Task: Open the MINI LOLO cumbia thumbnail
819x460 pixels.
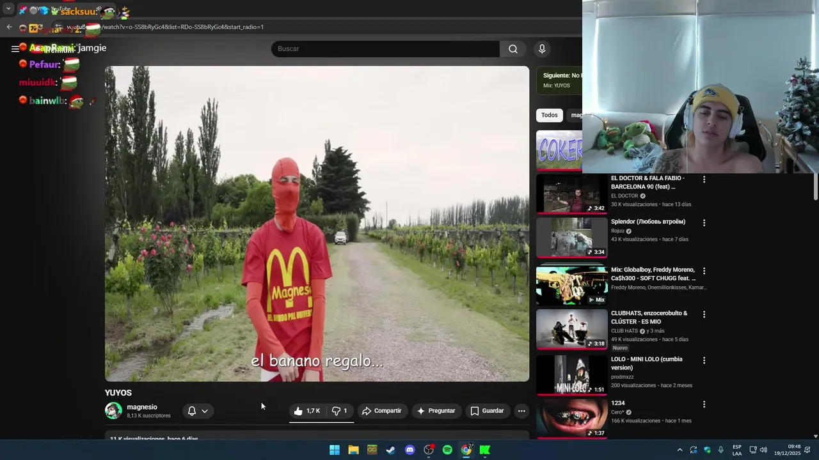Action: click(x=571, y=375)
